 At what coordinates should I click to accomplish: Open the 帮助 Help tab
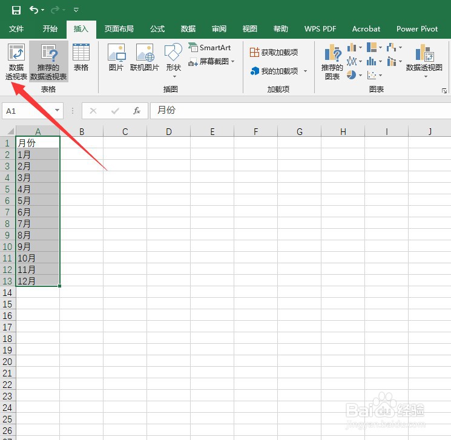(280, 29)
